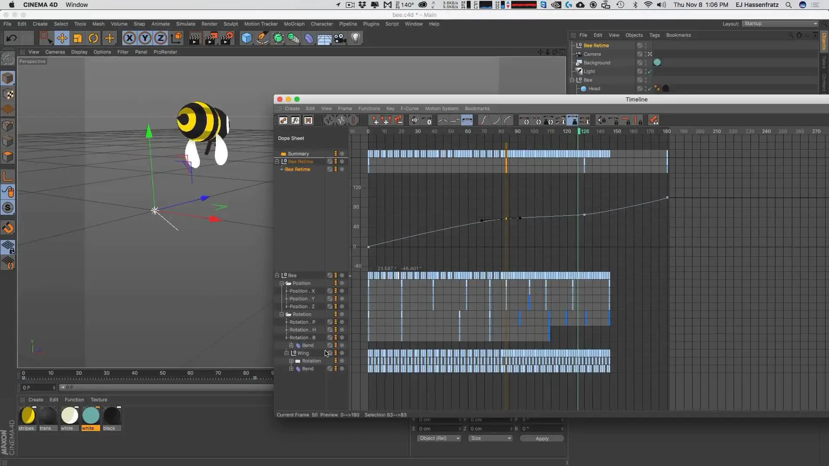
Task: Click the Ease Out curve icon
Action: coord(508,120)
